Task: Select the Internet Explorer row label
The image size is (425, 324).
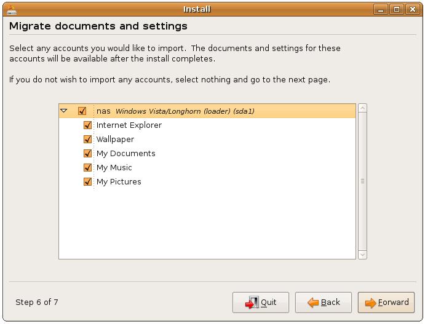Action: pos(129,125)
